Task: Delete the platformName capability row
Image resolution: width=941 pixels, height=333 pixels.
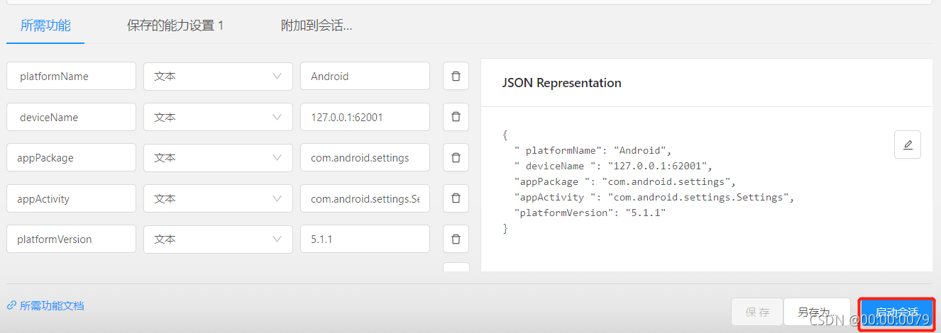Action: click(x=456, y=76)
